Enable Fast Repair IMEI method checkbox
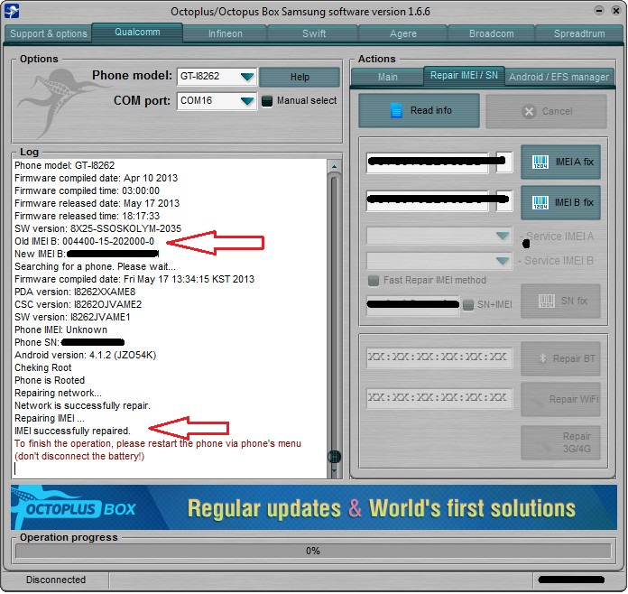The image size is (628, 594). click(x=374, y=280)
